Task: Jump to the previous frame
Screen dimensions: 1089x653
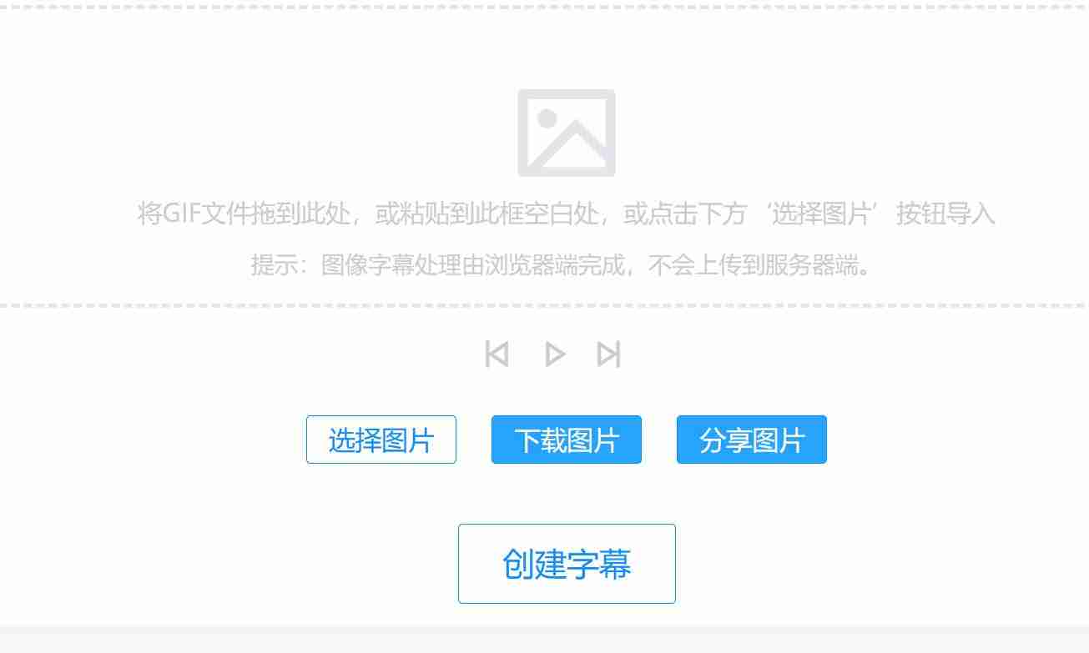Action: point(497,354)
